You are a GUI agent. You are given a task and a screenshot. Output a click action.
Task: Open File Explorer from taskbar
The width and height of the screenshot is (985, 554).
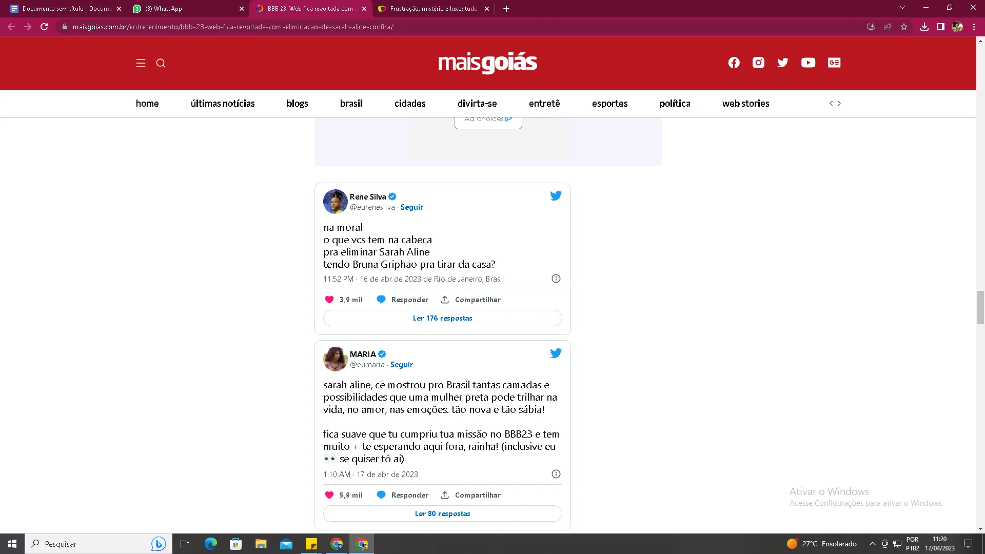click(261, 544)
